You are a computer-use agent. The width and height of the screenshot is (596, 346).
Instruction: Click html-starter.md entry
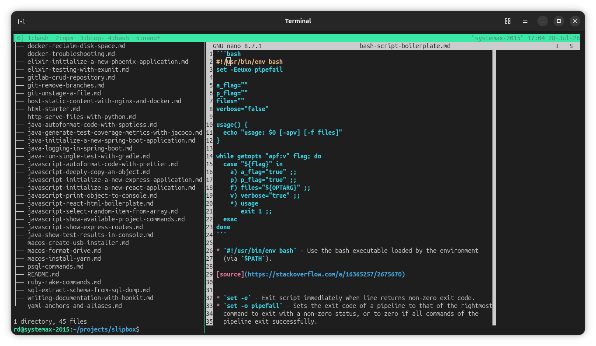tap(54, 109)
